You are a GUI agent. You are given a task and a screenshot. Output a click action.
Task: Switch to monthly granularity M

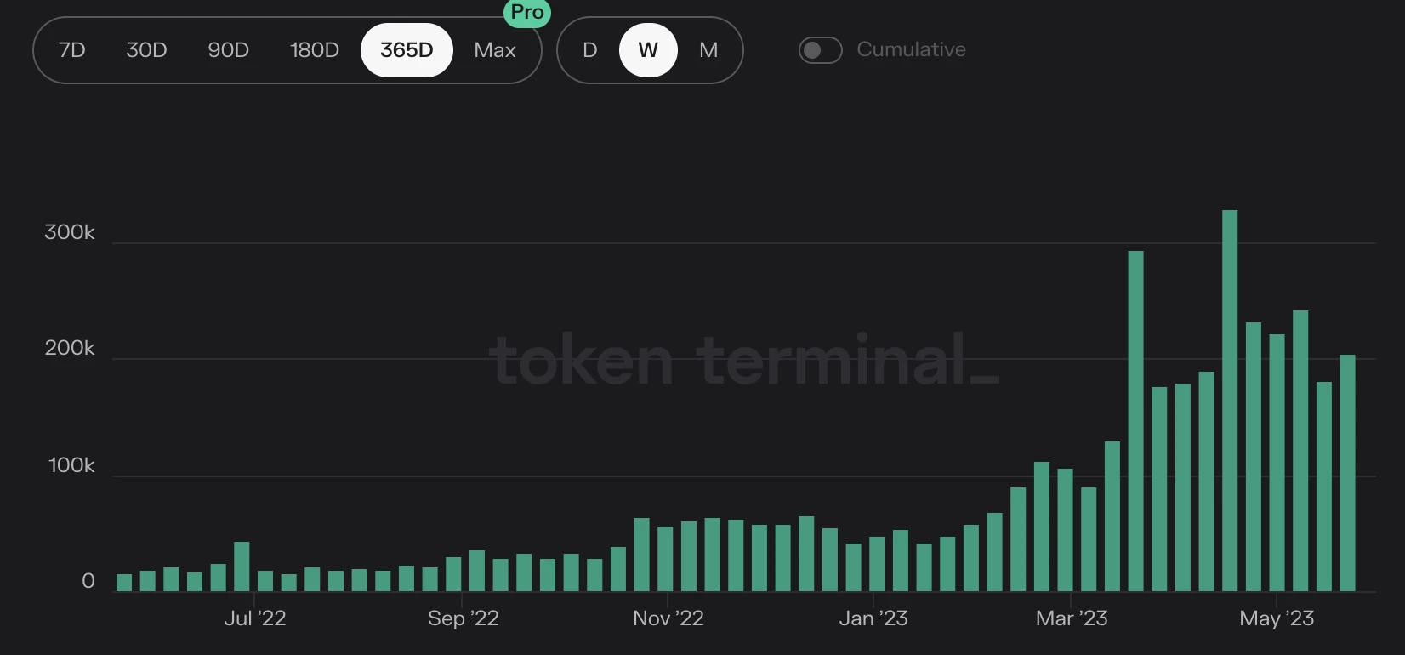pos(708,50)
